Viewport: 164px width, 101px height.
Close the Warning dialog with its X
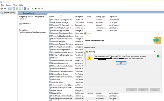point(154,52)
